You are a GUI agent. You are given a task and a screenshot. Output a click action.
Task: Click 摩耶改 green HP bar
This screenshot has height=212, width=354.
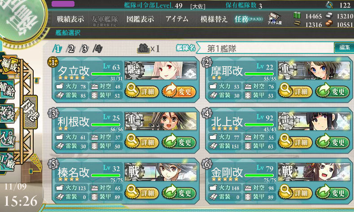[259, 74]
